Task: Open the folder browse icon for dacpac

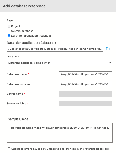Action: point(108,49)
